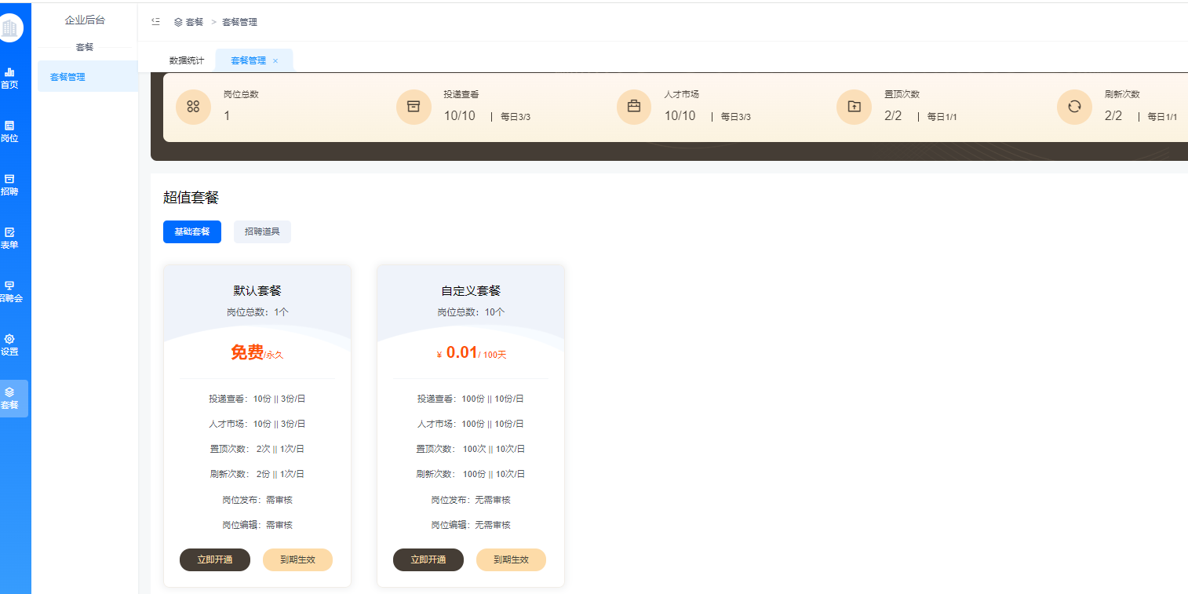Viewport: 1188px width, 594px height.
Task: Click 到期生效 on 默认套餐 card
Action: (x=297, y=559)
